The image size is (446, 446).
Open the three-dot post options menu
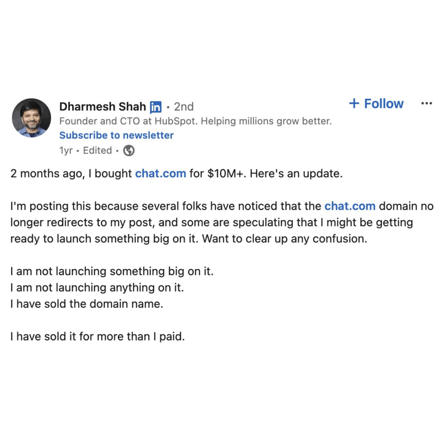point(426,103)
